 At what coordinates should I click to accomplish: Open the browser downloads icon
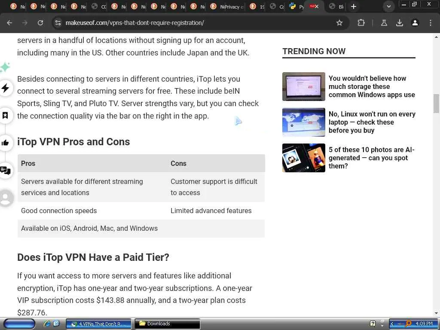(399, 23)
